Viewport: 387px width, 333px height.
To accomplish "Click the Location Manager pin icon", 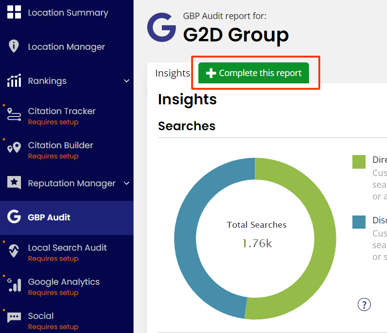I will point(14,46).
